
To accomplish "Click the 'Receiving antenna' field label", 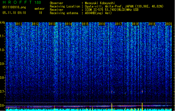I will point(64,13).
